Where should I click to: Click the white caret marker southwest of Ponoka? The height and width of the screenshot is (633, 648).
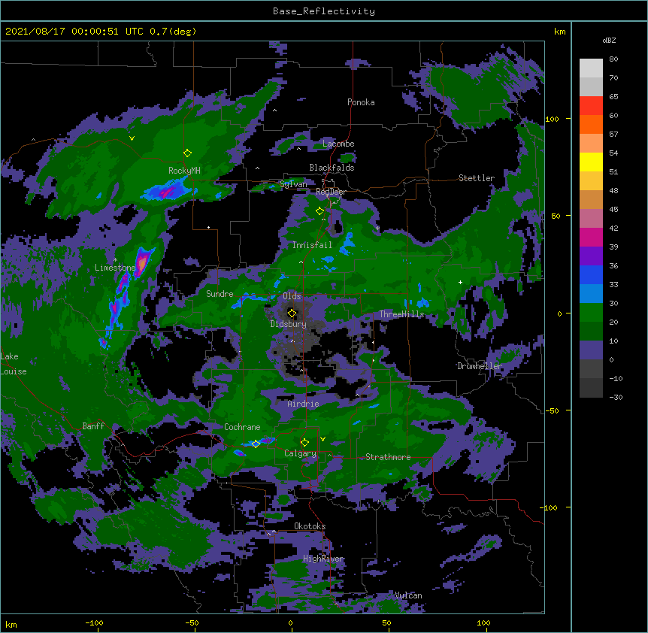click(x=275, y=111)
